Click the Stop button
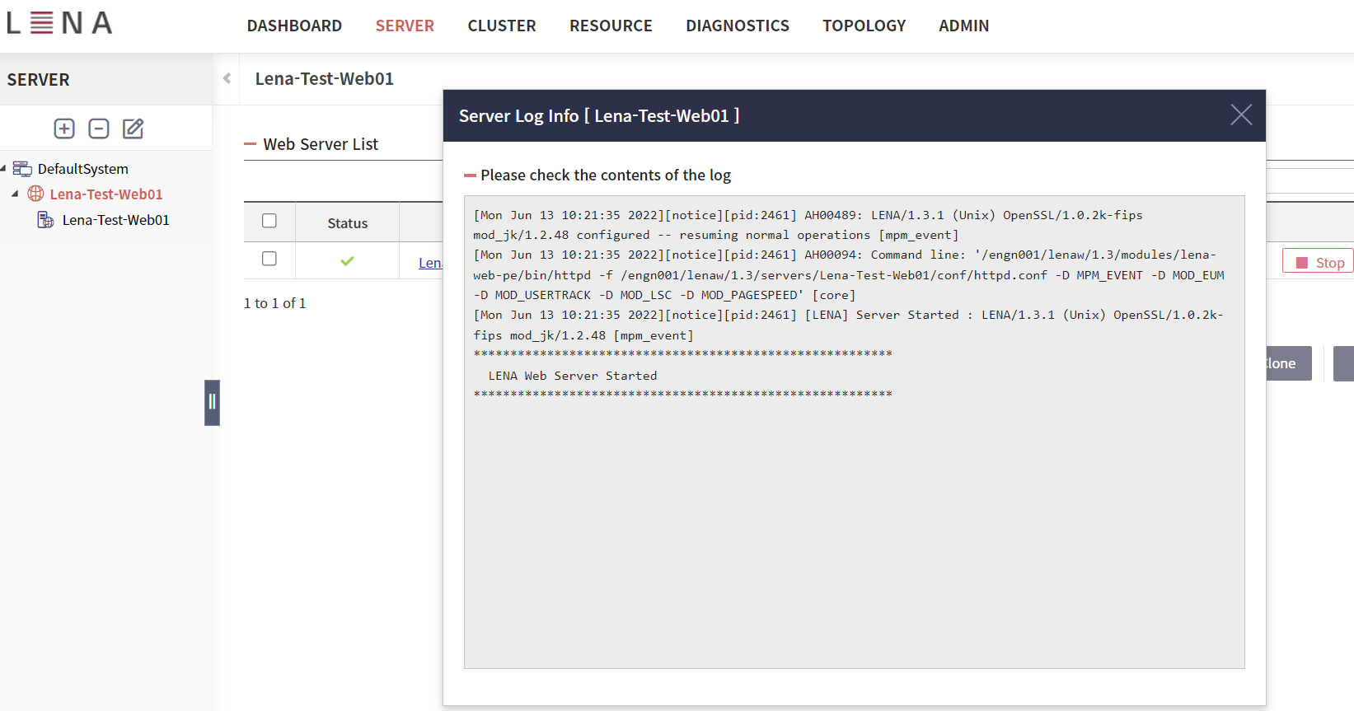 click(x=1318, y=261)
